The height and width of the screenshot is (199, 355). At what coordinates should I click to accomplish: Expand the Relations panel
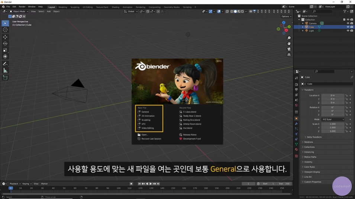(x=309, y=142)
